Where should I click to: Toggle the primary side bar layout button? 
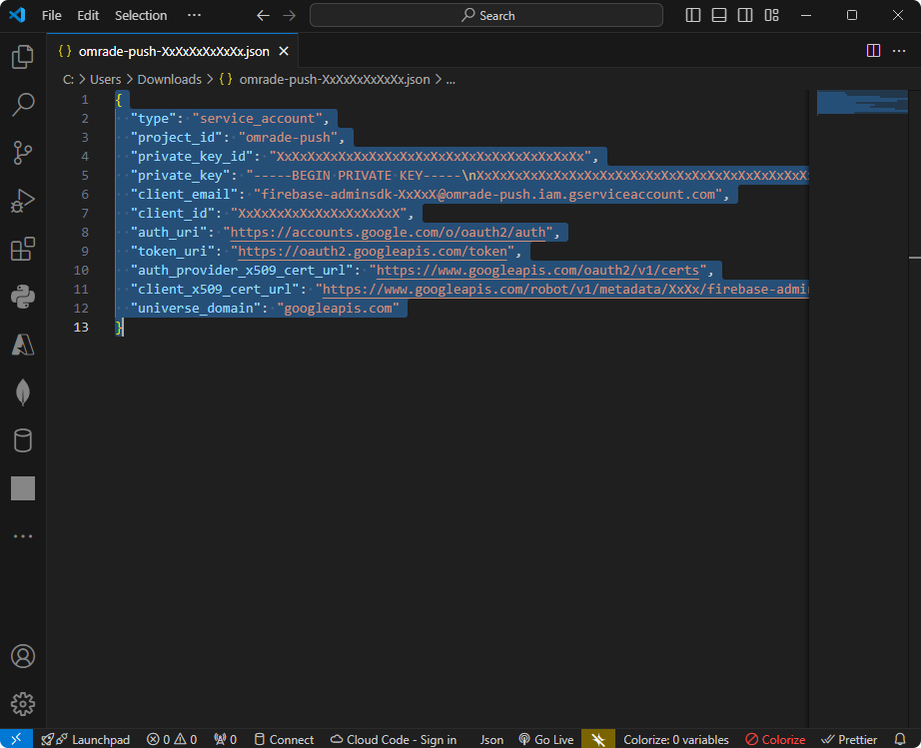point(694,15)
